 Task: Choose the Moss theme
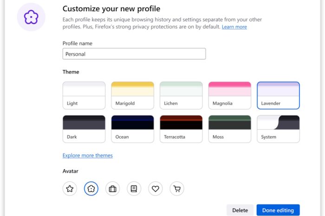(230, 129)
